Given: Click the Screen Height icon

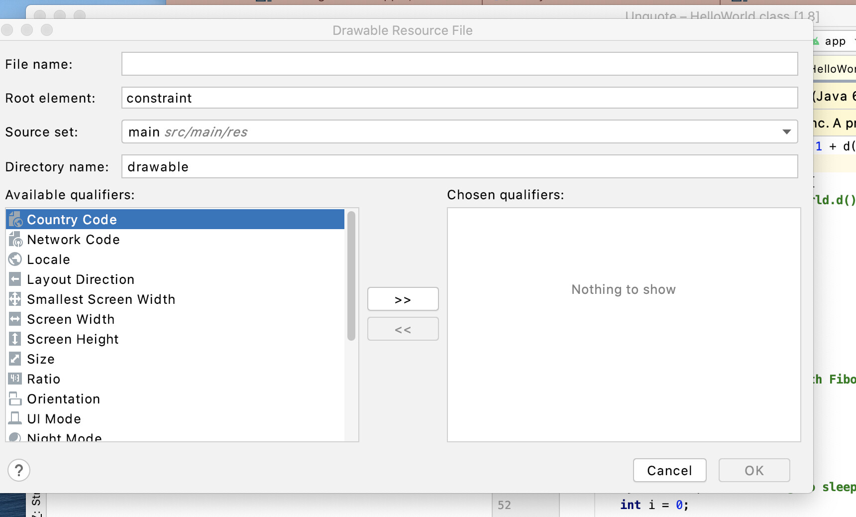Looking at the screenshot, I should [15, 339].
